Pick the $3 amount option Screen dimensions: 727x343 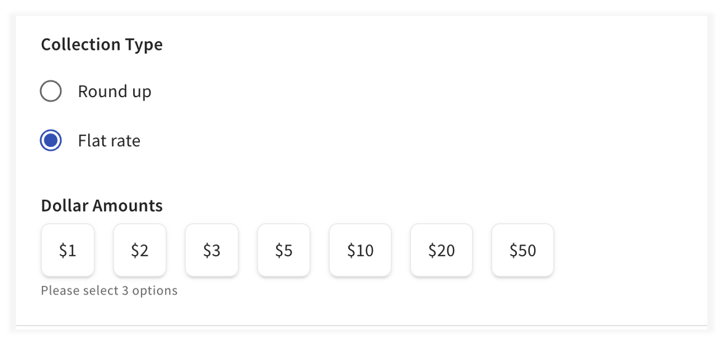pyautogui.click(x=212, y=250)
